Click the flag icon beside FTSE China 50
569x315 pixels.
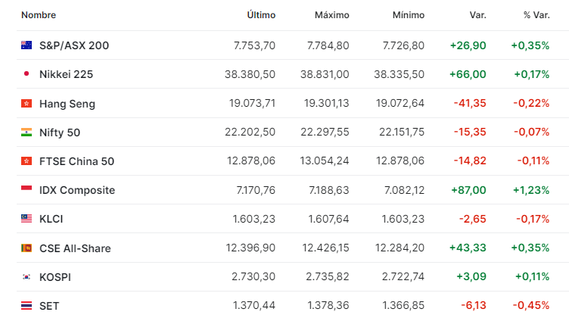point(26,161)
